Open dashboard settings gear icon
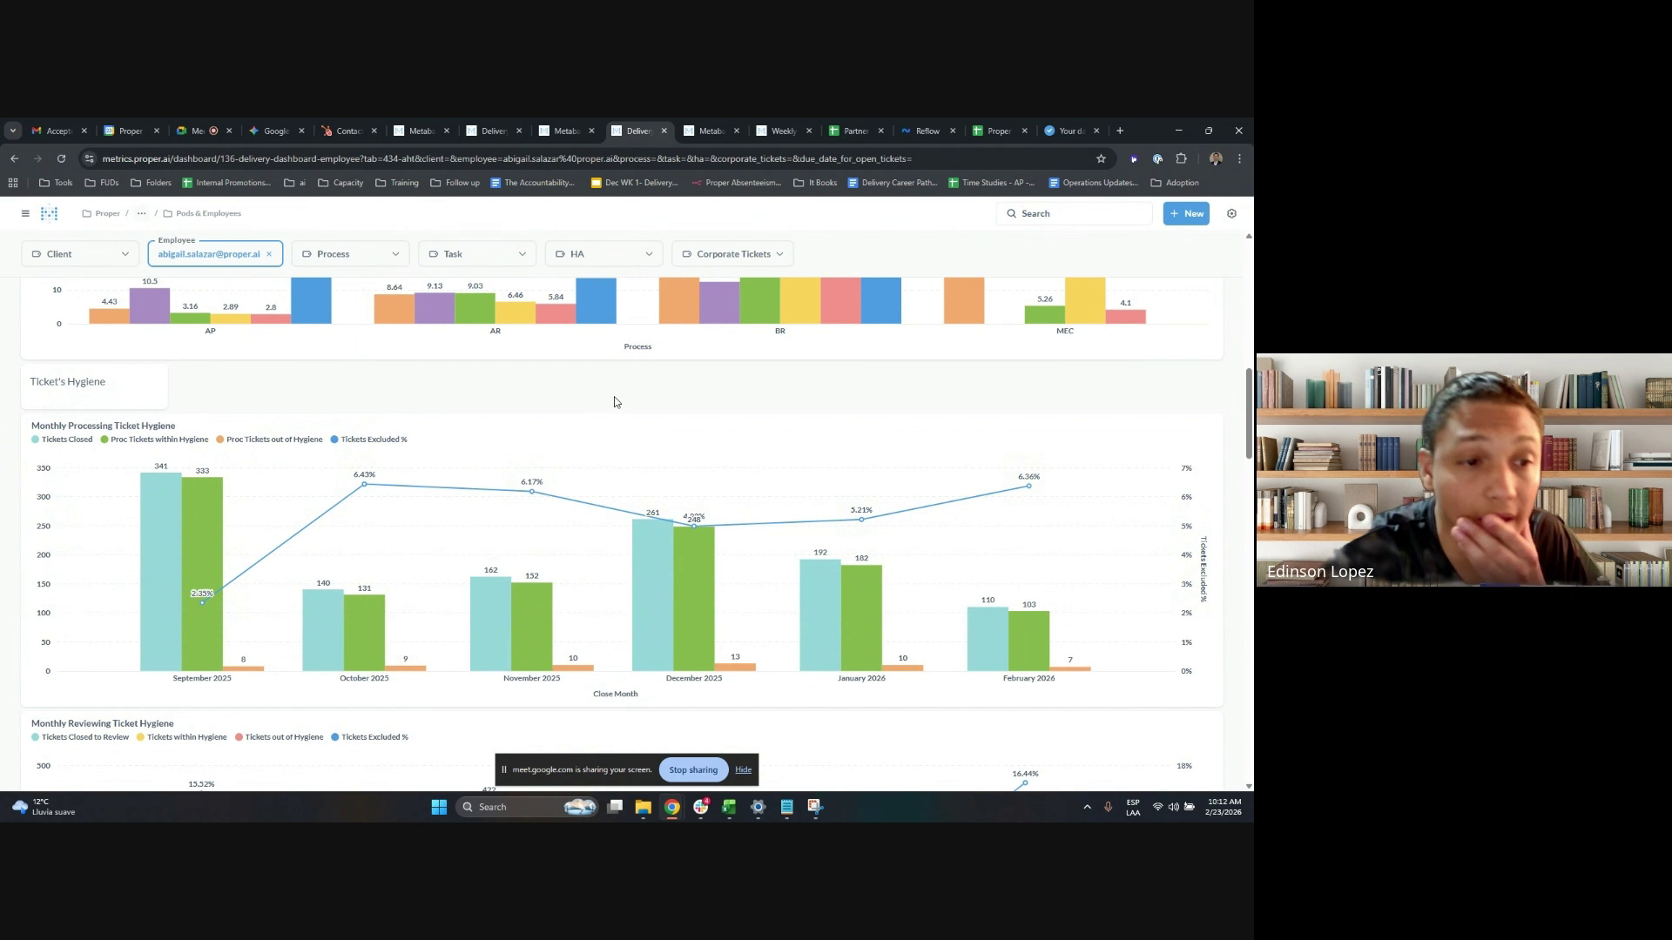This screenshot has width=1672, height=940. pyautogui.click(x=1231, y=213)
